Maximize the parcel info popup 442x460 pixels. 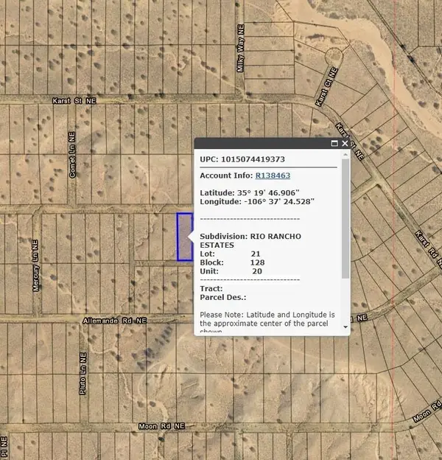334,143
